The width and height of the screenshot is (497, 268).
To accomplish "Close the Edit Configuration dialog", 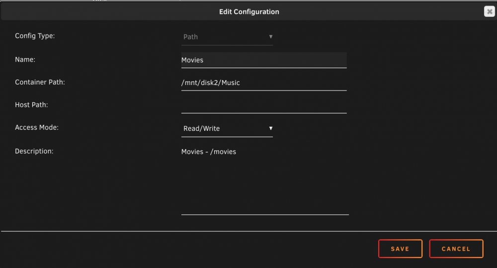I will click(x=489, y=12).
